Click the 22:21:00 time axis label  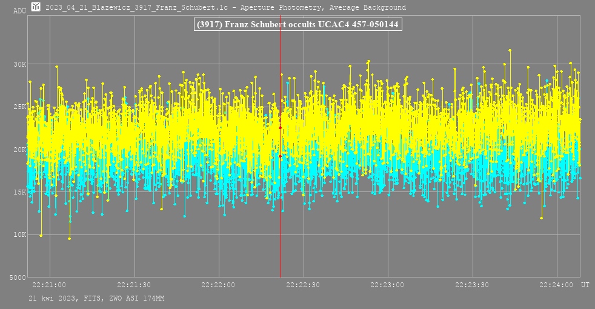pyautogui.click(x=49, y=285)
